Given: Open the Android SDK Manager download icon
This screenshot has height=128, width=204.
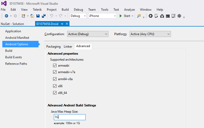Looking at the screenshot, I should click(x=162, y=16).
